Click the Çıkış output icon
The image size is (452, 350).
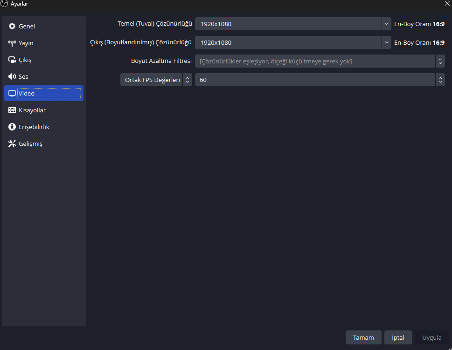click(x=12, y=60)
